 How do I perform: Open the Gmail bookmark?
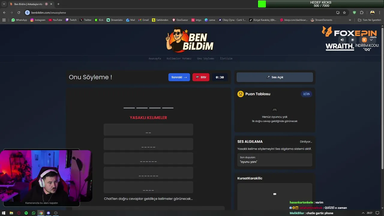pyautogui.click(x=143, y=20)
